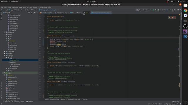Open Activities overview in the top bar
Screen dimensions: 188x105
click(x=4, y=1)
